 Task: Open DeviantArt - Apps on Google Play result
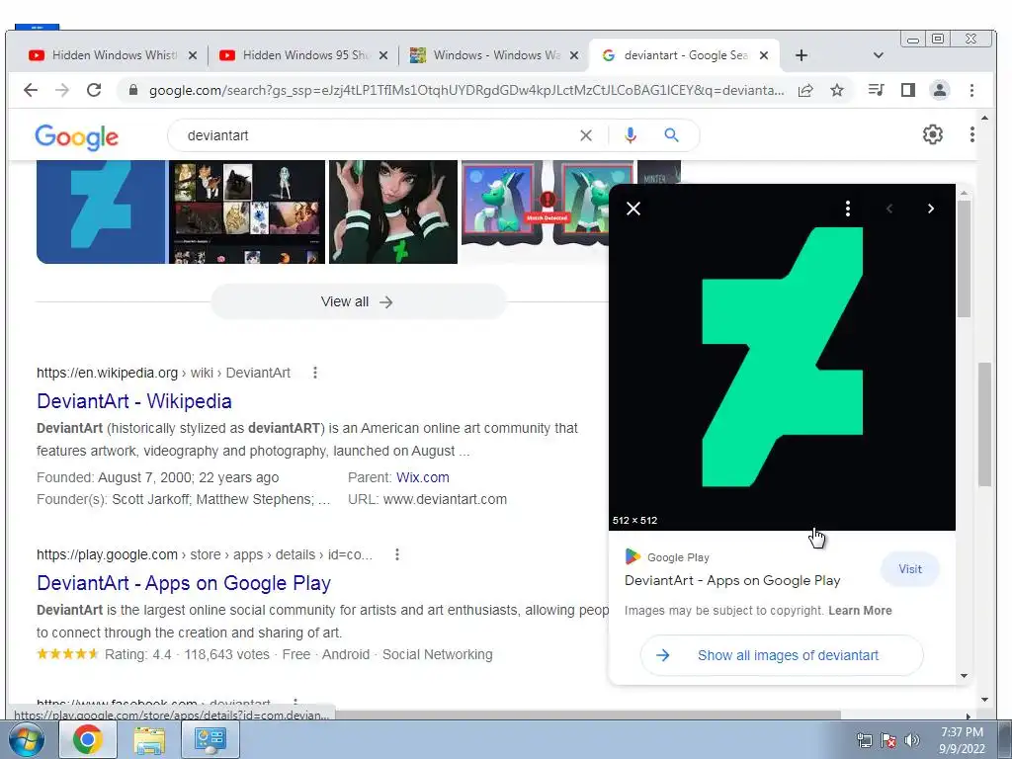(184, 583)
